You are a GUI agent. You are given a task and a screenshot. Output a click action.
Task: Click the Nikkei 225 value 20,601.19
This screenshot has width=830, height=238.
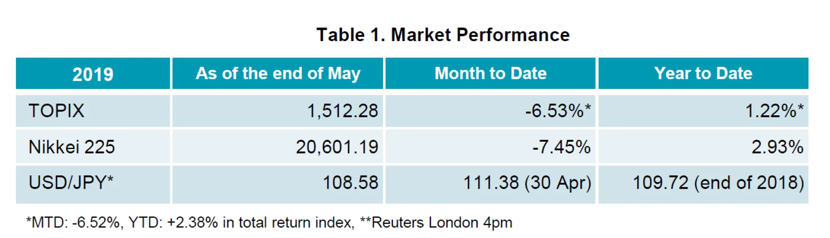[x=337, y=147]
